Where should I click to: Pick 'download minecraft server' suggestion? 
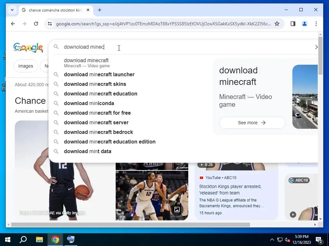click(x=131, y=123)
